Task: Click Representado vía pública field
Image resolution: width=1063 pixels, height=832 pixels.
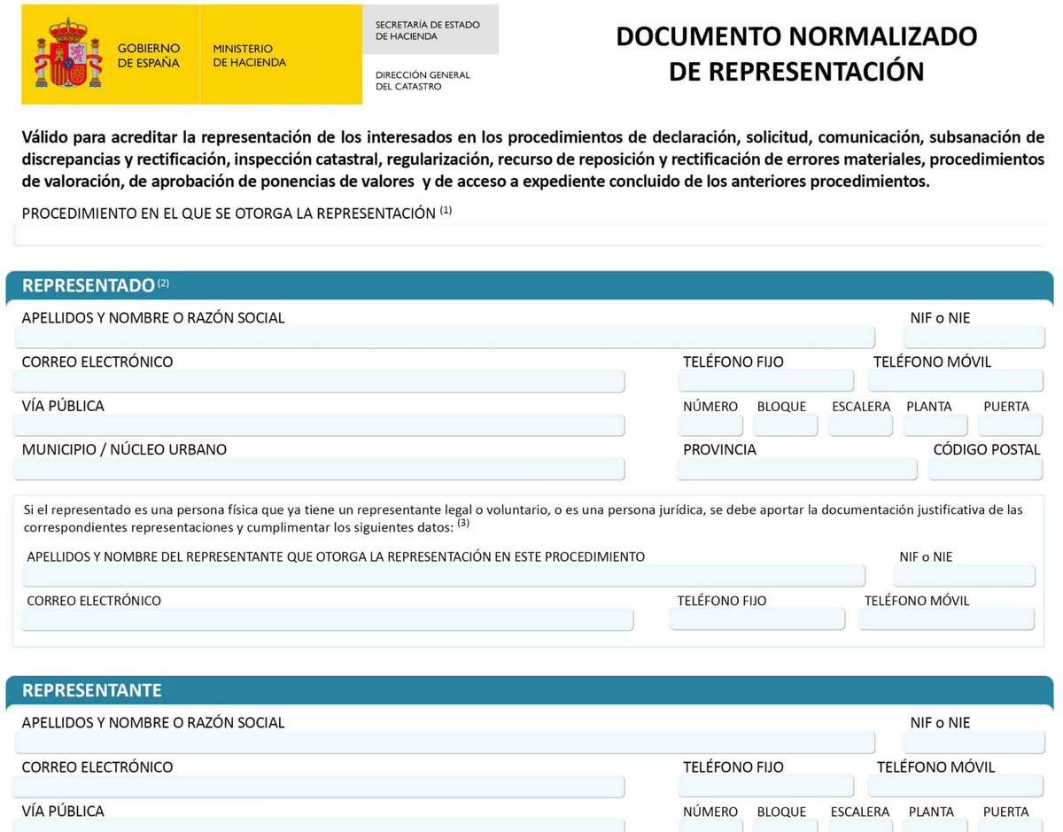Action: tap(319, 425)
